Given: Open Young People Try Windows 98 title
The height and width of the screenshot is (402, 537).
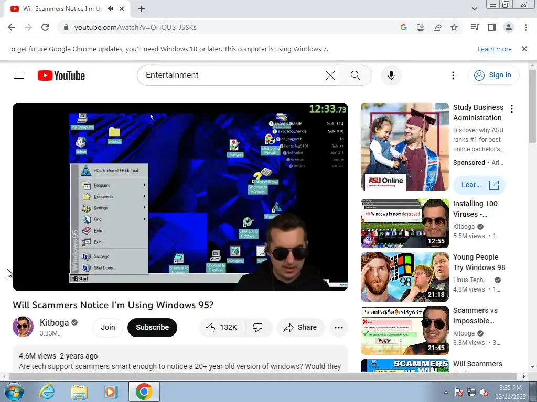Looking at the screenshot, I should [479, 262].
